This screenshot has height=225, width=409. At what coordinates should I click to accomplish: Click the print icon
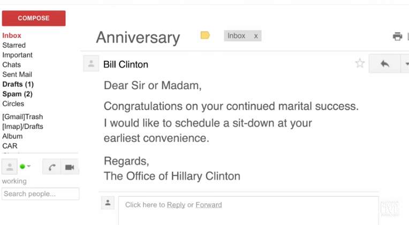(397, 36)
